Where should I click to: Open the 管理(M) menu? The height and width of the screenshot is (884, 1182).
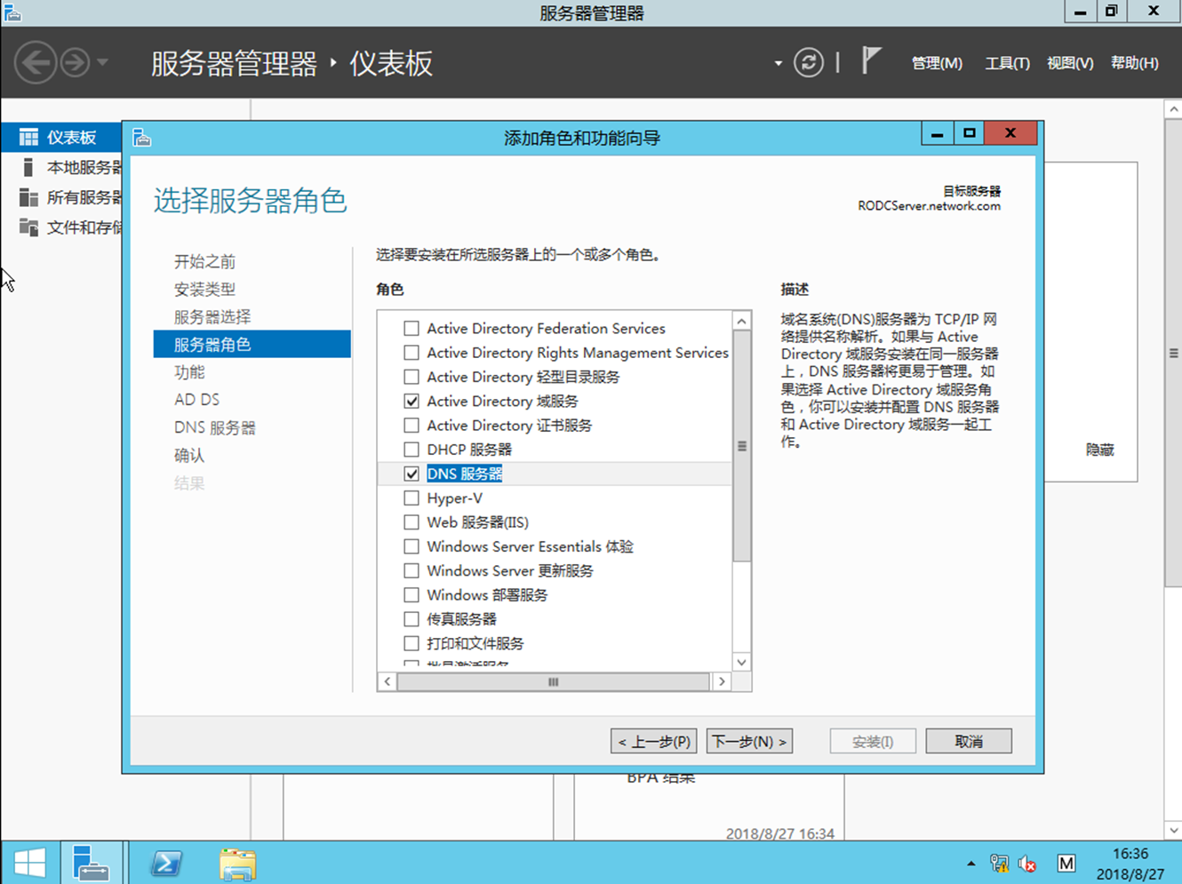click(937, 63)
